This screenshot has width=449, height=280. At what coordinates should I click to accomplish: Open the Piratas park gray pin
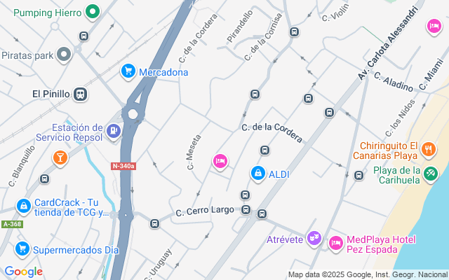point(64,55)
